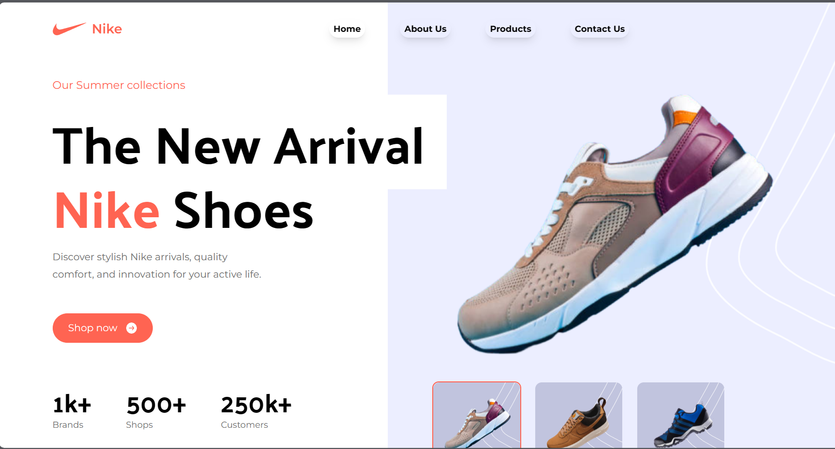The height and width of the screenshot is (449, 835).
Task: Select the brown leather shoe thumbnail
Action: [x=579, y=416]
